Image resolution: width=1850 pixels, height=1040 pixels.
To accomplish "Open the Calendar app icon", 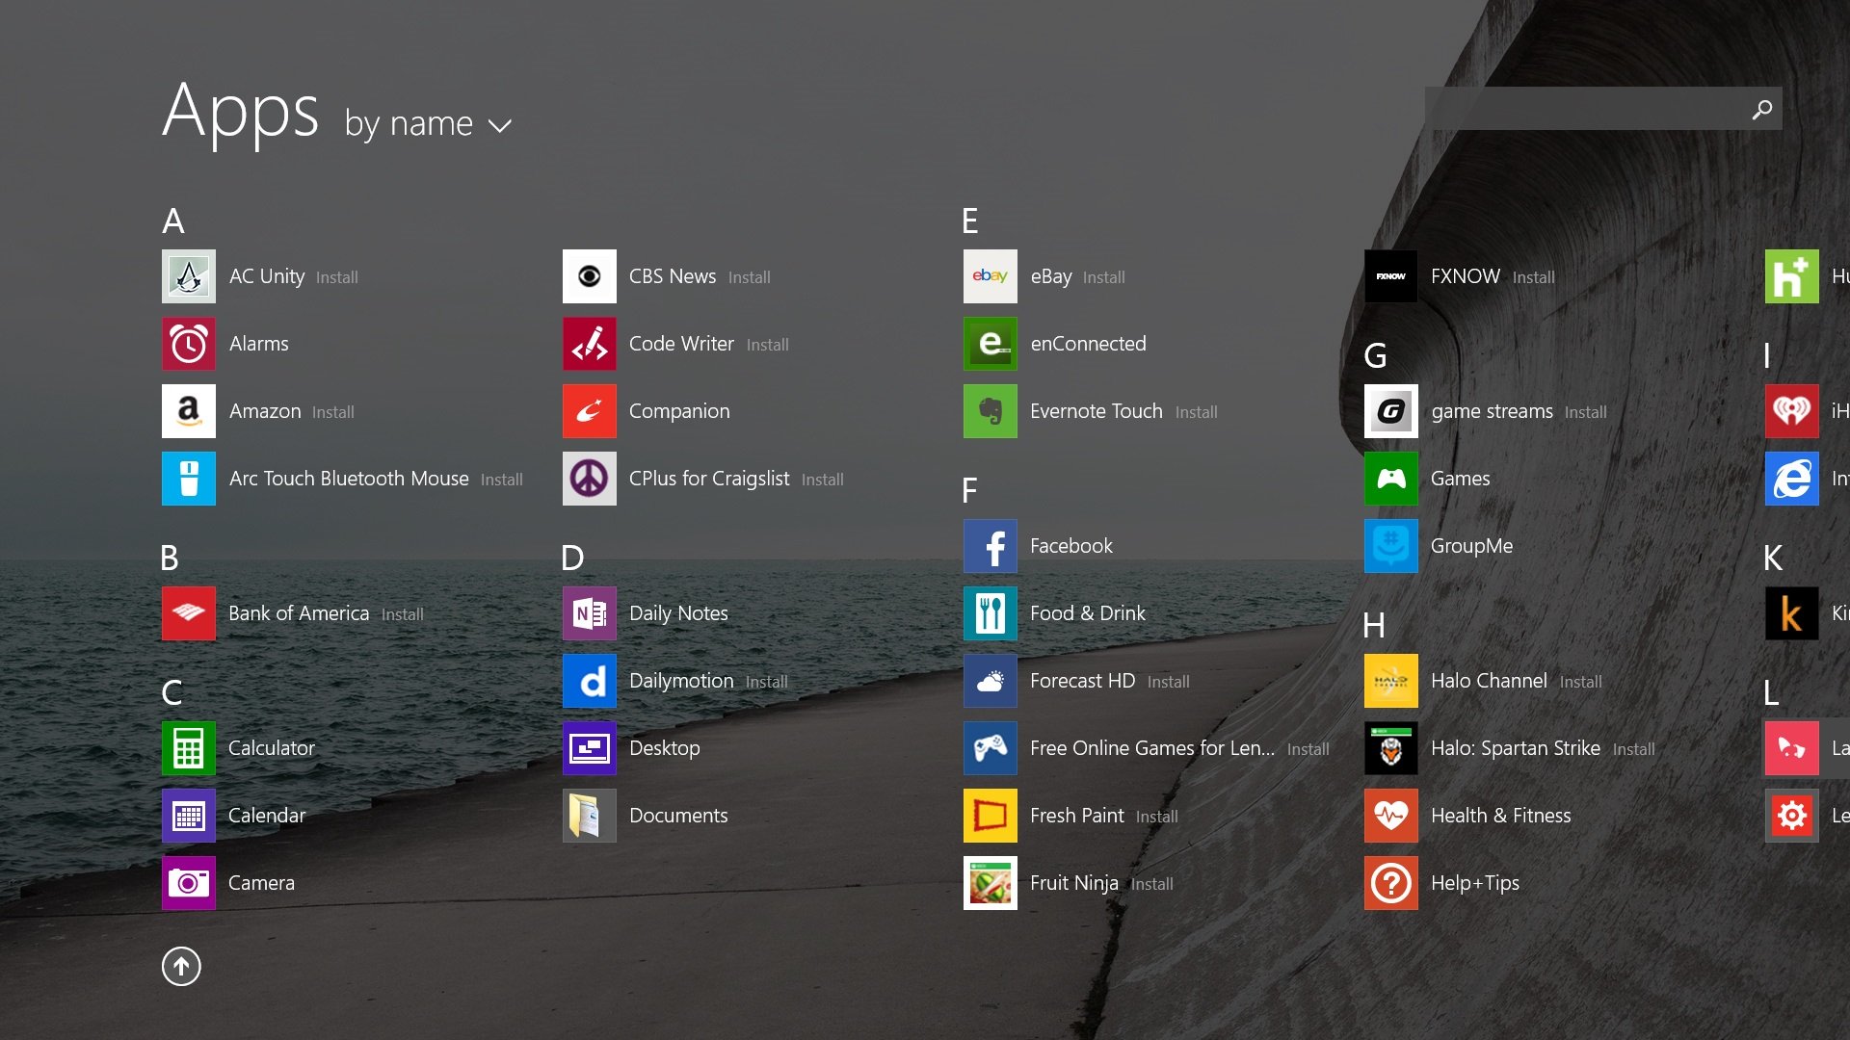I will (189, 816).
